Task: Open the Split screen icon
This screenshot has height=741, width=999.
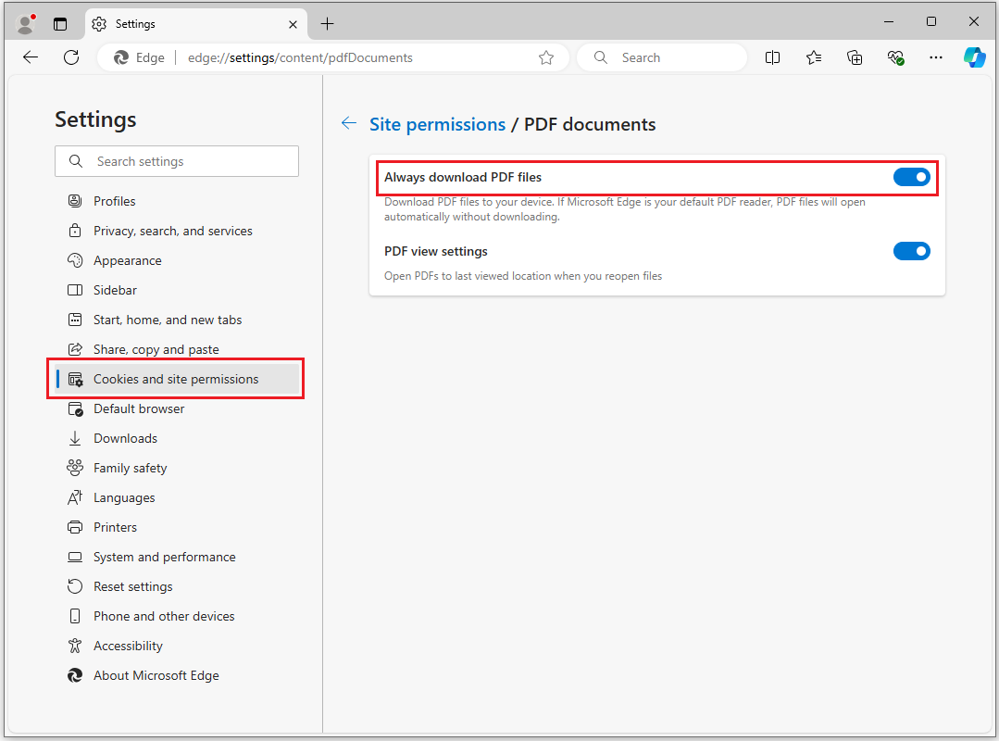Action: tap(772, 57)
